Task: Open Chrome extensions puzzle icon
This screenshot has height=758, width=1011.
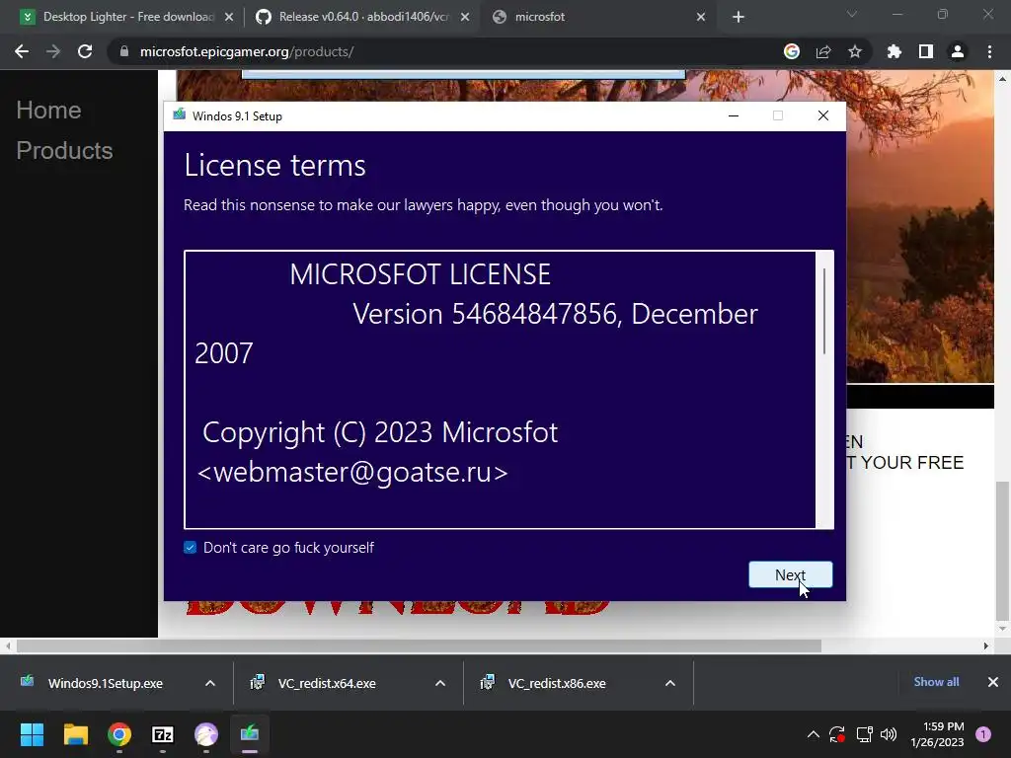Action: [894, 51]
